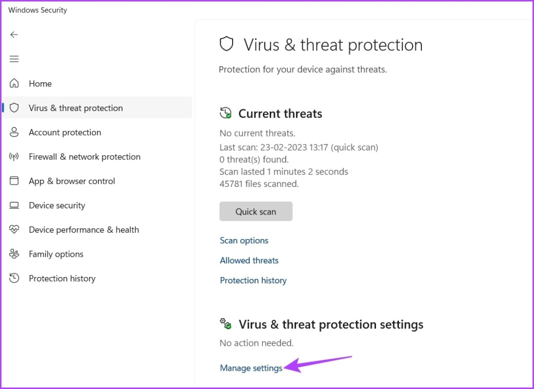View Allowed threats

[x=249, y=260]
